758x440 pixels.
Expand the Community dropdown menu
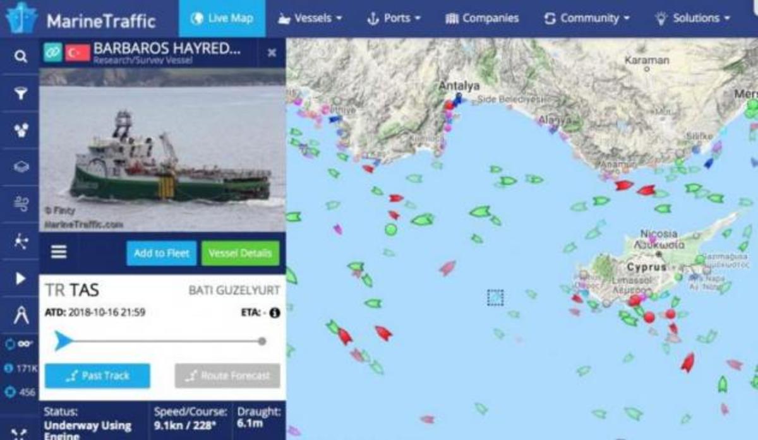click(587, 18)
